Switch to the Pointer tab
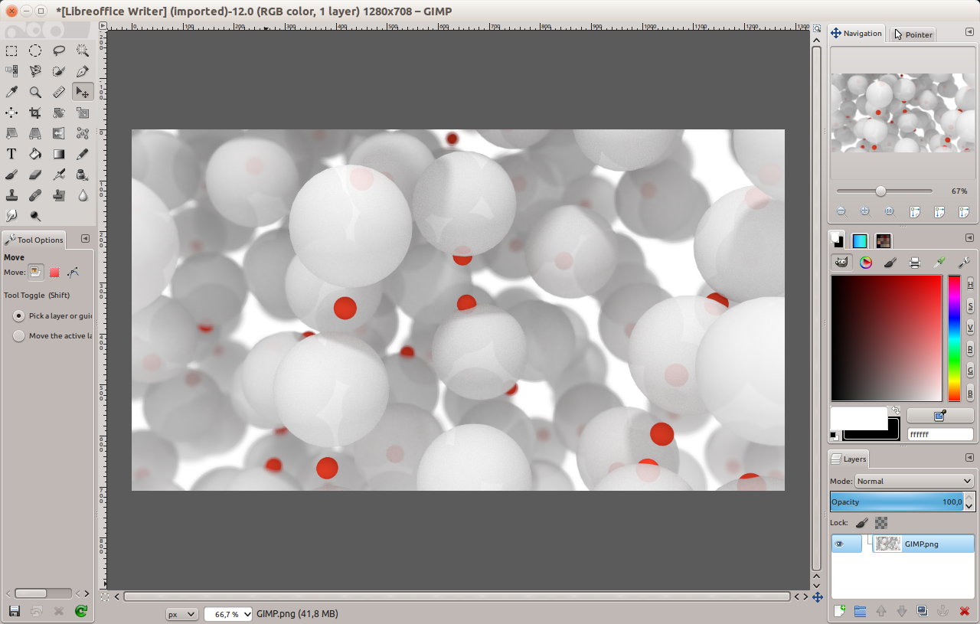This screenshot has width=980, height=624. pos(913,34)
